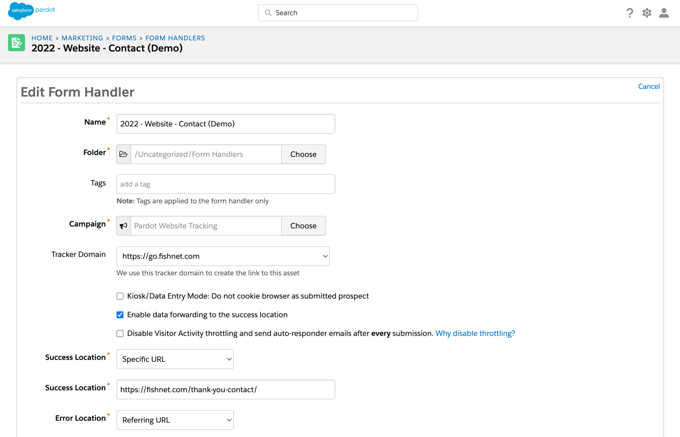
Task: Click the magnifier icon in search bar
Action: coord(268,13)
